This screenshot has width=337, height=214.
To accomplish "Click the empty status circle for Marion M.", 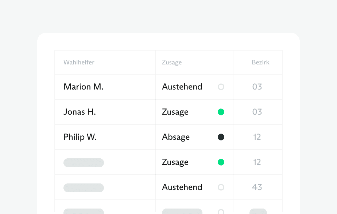I will [221, 87].
